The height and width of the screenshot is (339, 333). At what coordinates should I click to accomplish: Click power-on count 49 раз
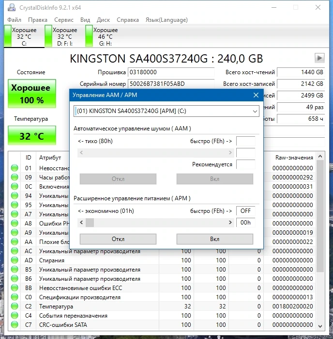click(301, 107)
